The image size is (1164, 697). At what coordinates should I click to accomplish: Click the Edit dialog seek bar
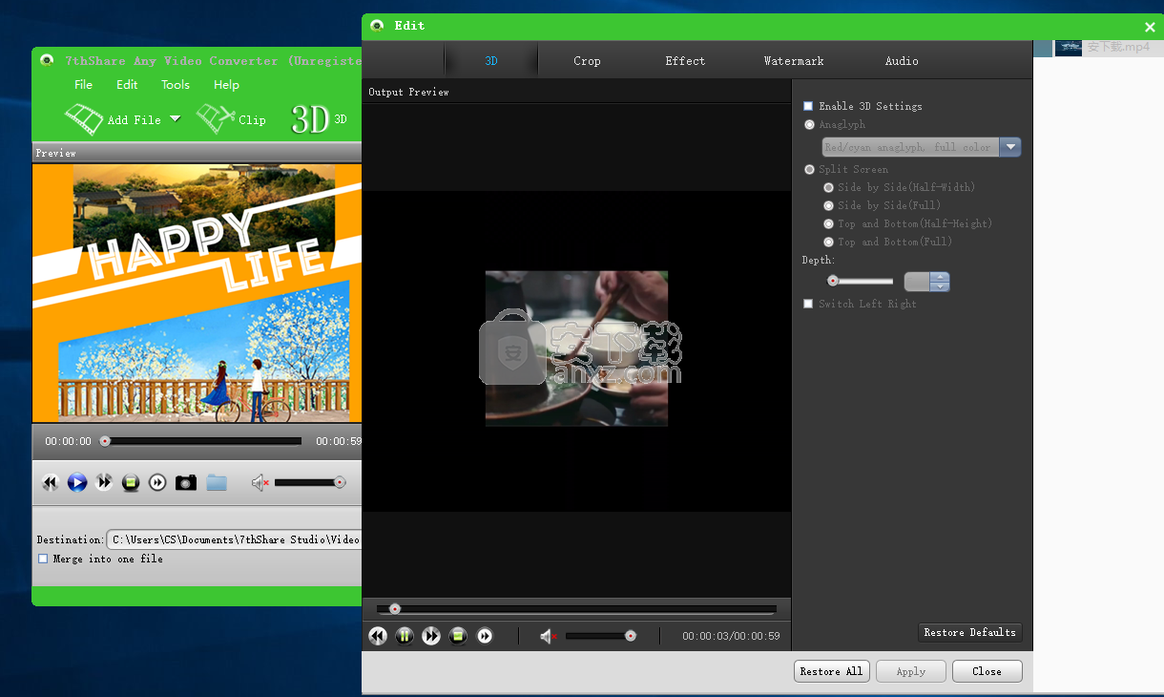tap(576, 609)
